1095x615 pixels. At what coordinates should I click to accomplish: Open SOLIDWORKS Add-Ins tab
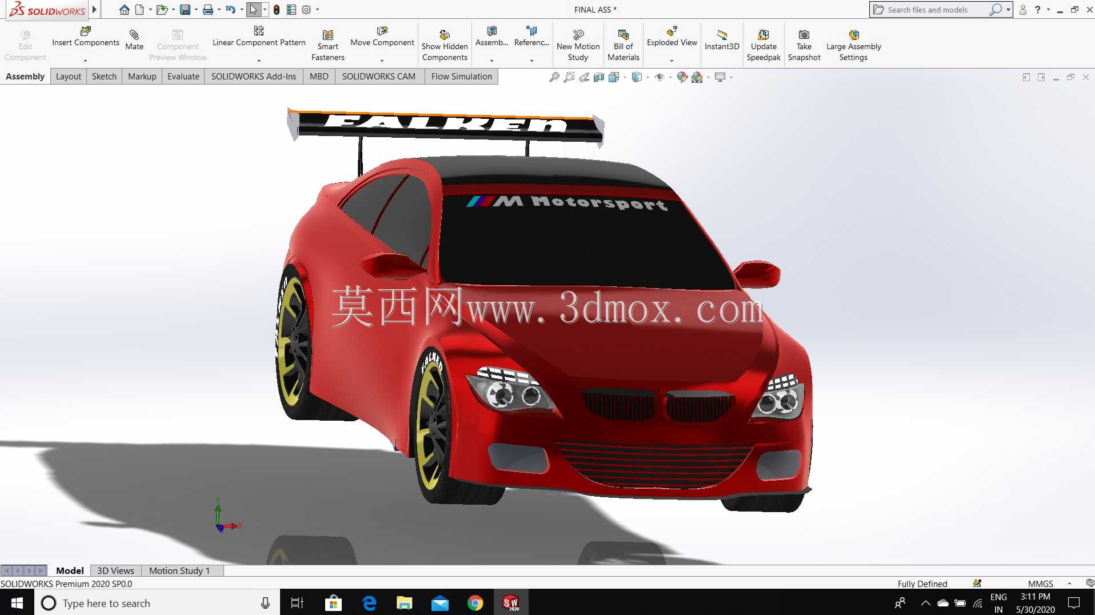tap(254, 77)
